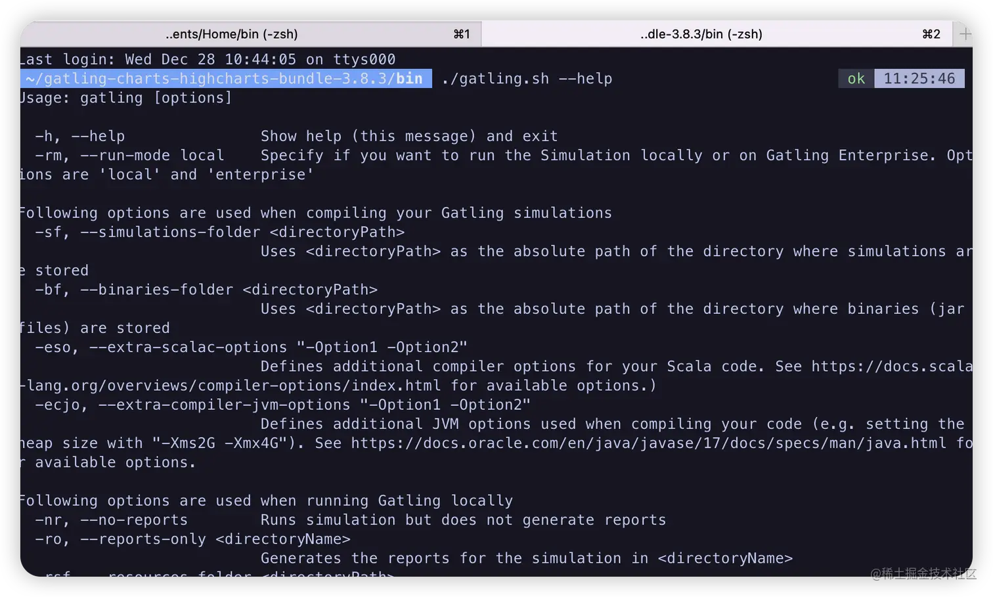Click the '-ecjo, --extra-compiler-jvm-options' option line
993x597 pixels.
tap(282, 405)
